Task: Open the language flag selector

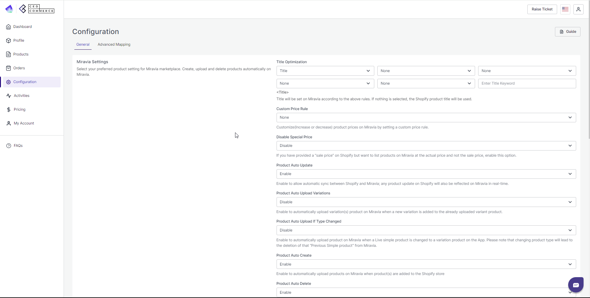Action: pyautogui.click(x=565, y=9)
